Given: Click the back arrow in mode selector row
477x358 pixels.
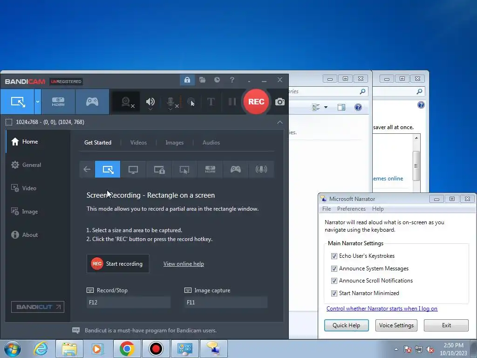Looking at the screenshot, I should coord(87,169).
